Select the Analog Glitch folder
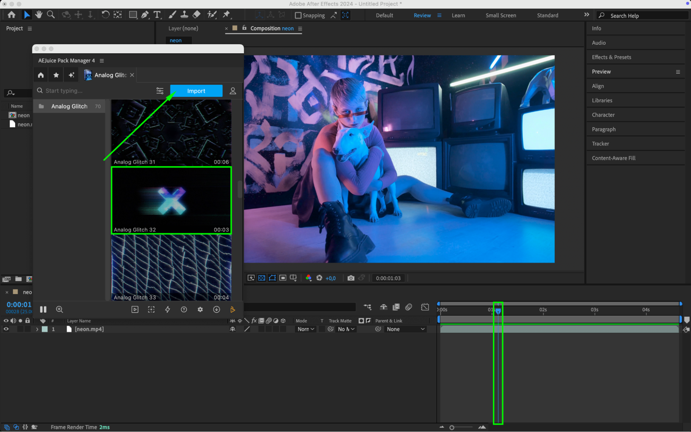The height and width of the screenshot is (432, 691). [x=69, y=106]
